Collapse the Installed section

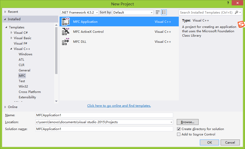(x=5, y=19)
